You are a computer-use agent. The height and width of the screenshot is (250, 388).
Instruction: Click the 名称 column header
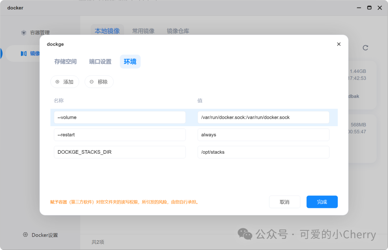59,101
